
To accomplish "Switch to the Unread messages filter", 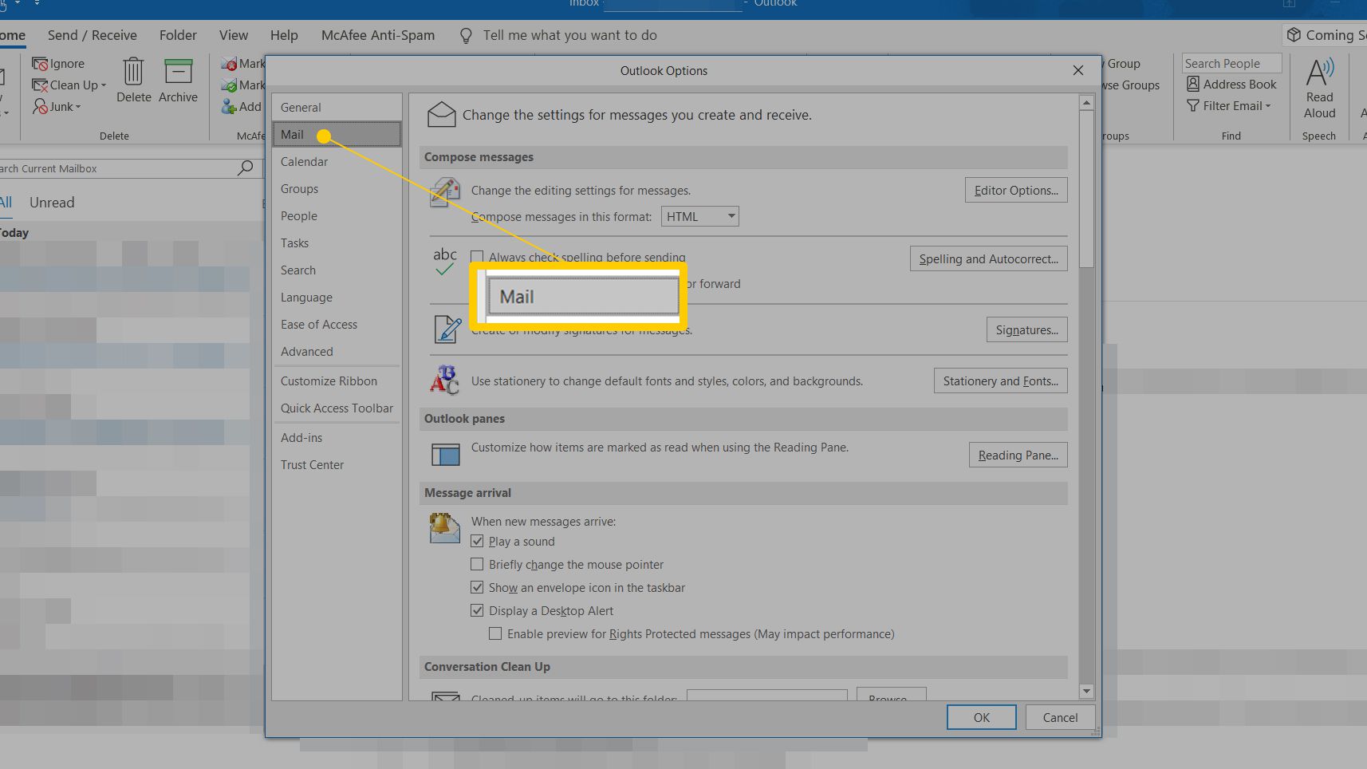I will click(x=52, y=203).
